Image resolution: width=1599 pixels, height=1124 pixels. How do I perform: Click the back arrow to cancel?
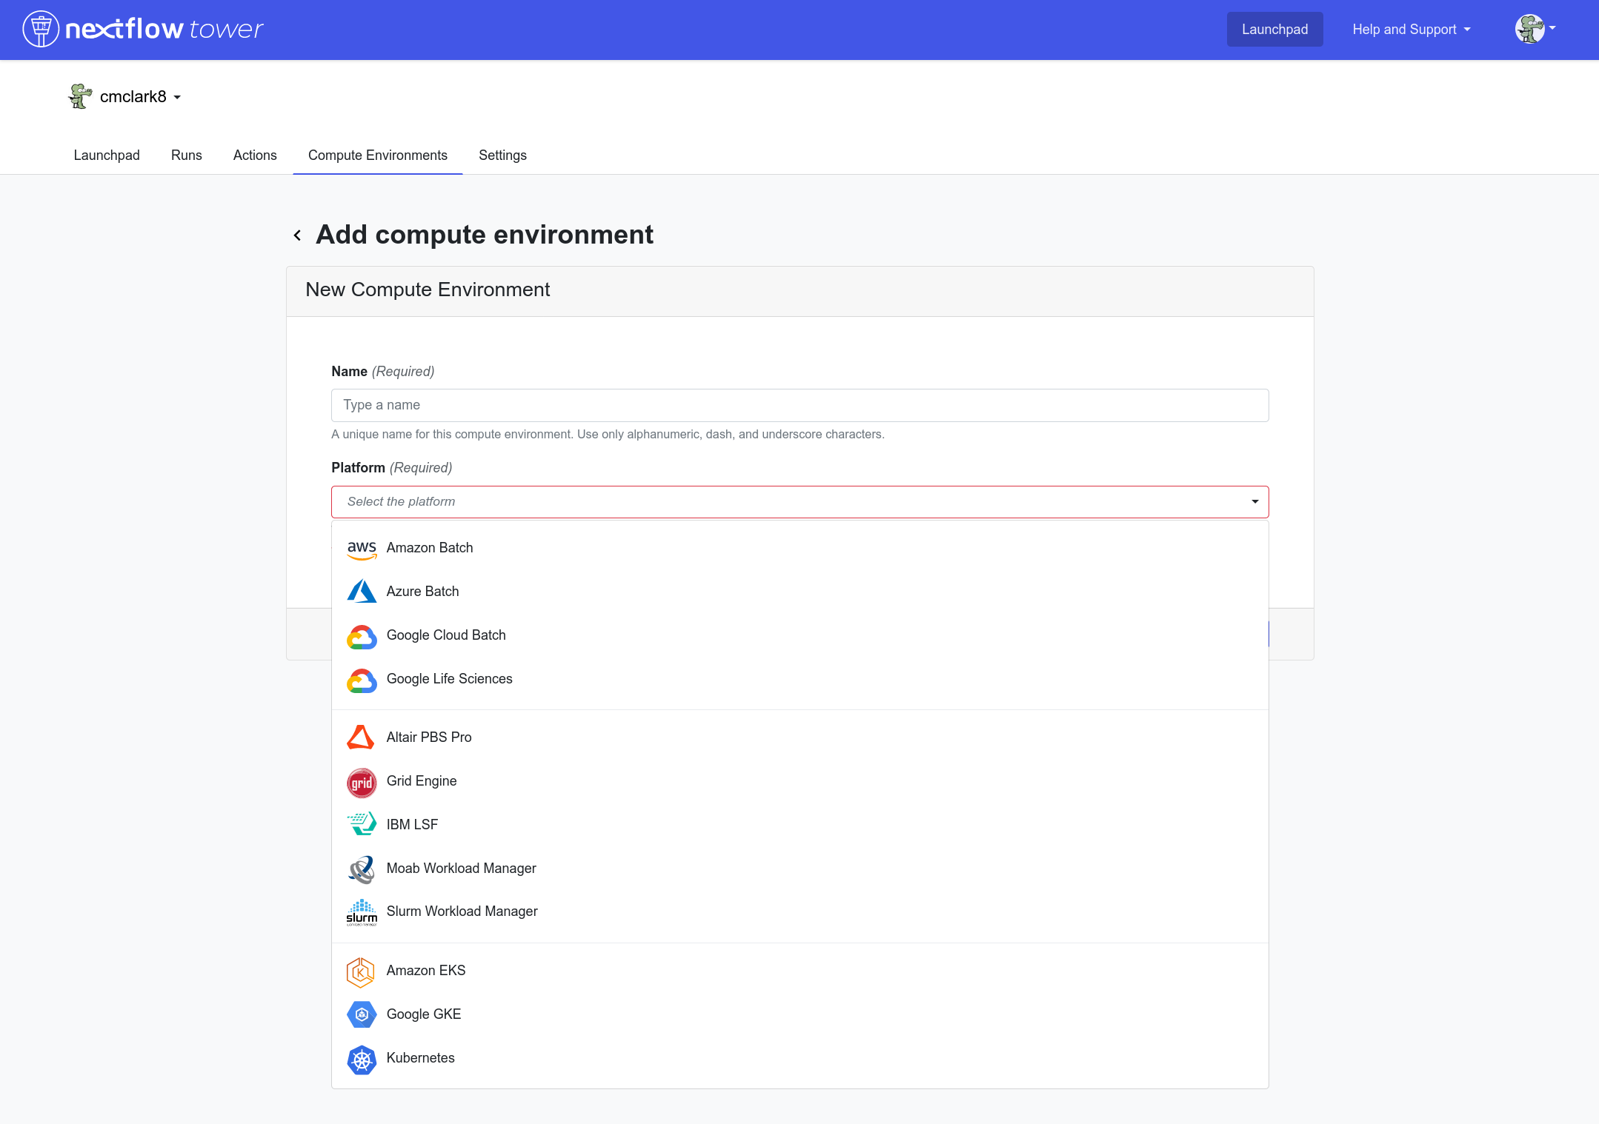coord(298,233)
